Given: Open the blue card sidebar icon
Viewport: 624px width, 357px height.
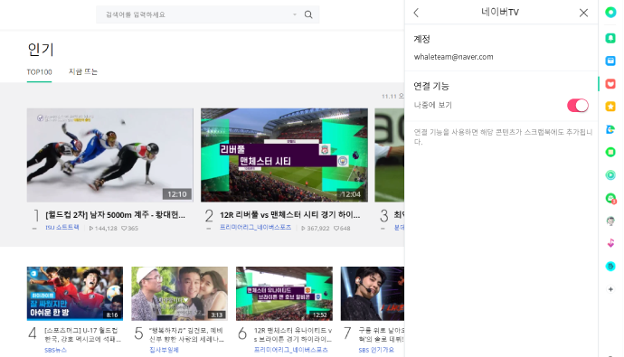Looking at the screenshot, I should [610, 61].
